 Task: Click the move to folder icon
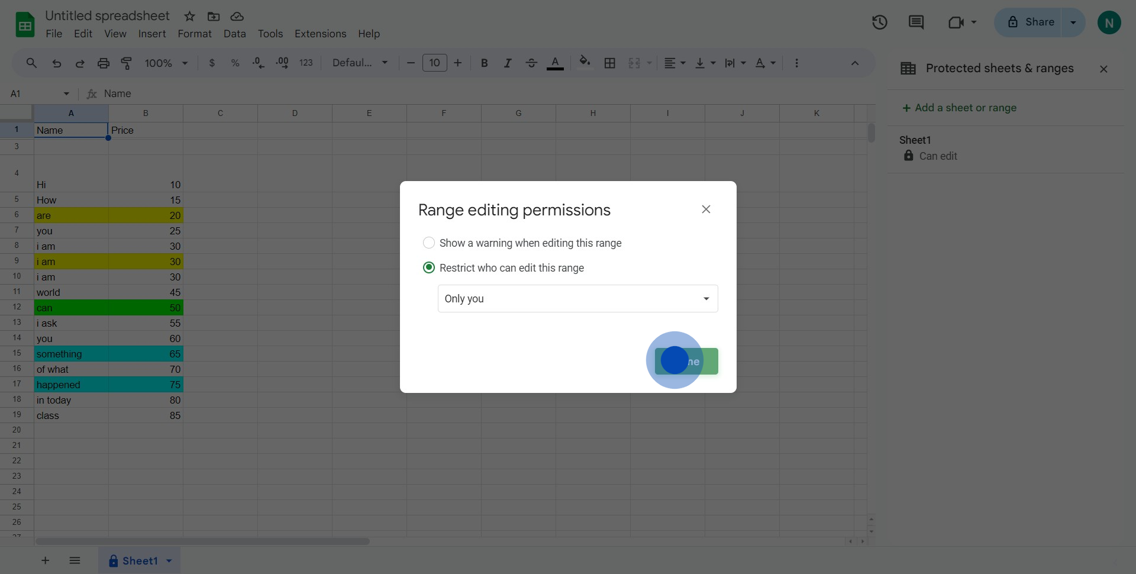coord(214,16)
